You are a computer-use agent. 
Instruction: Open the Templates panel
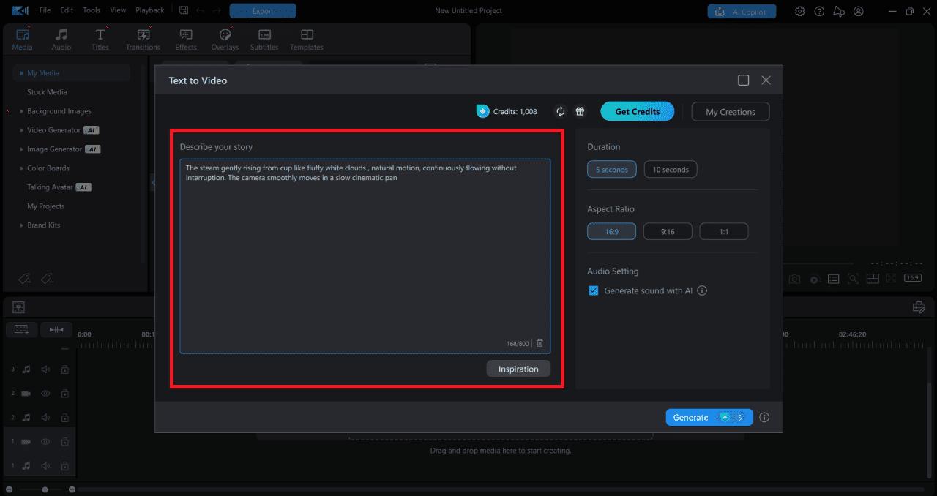[x=306, y=38]
